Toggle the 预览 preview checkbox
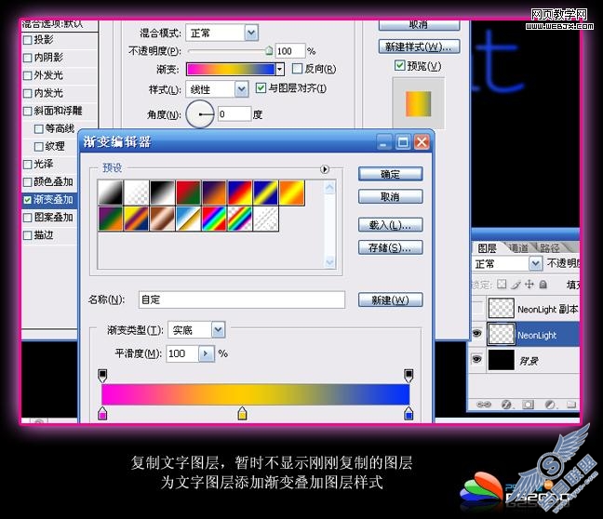Screen dimensions: 603x519 pyautogui.click(x=400, y=65)
